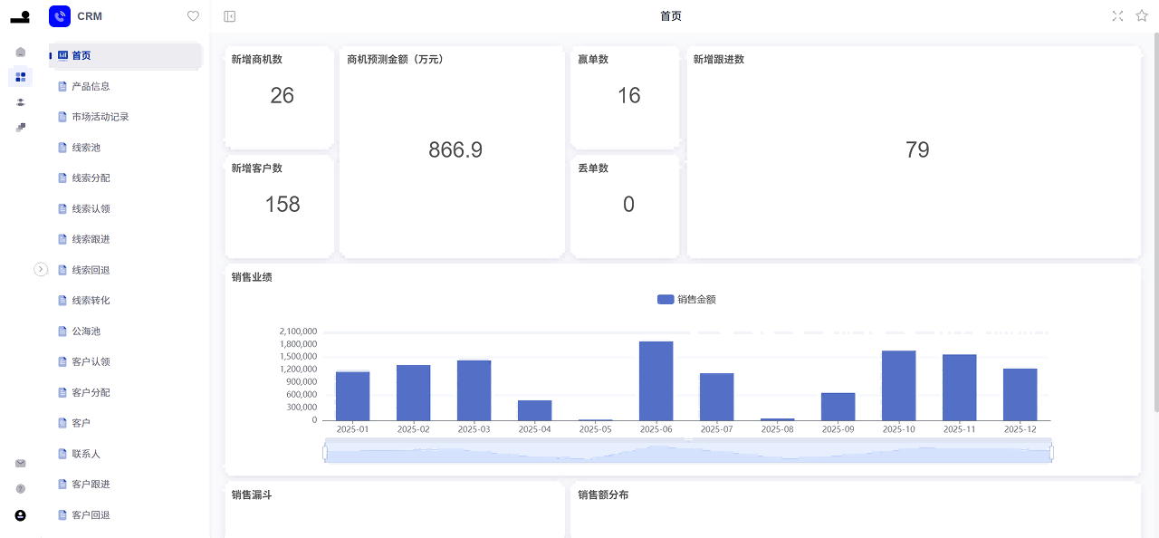
Task: Click the user avatar icon at bottom rail
Action: (x=20, y=515)
